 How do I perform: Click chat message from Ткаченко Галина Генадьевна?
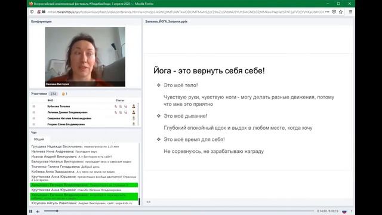click(66, 167)
